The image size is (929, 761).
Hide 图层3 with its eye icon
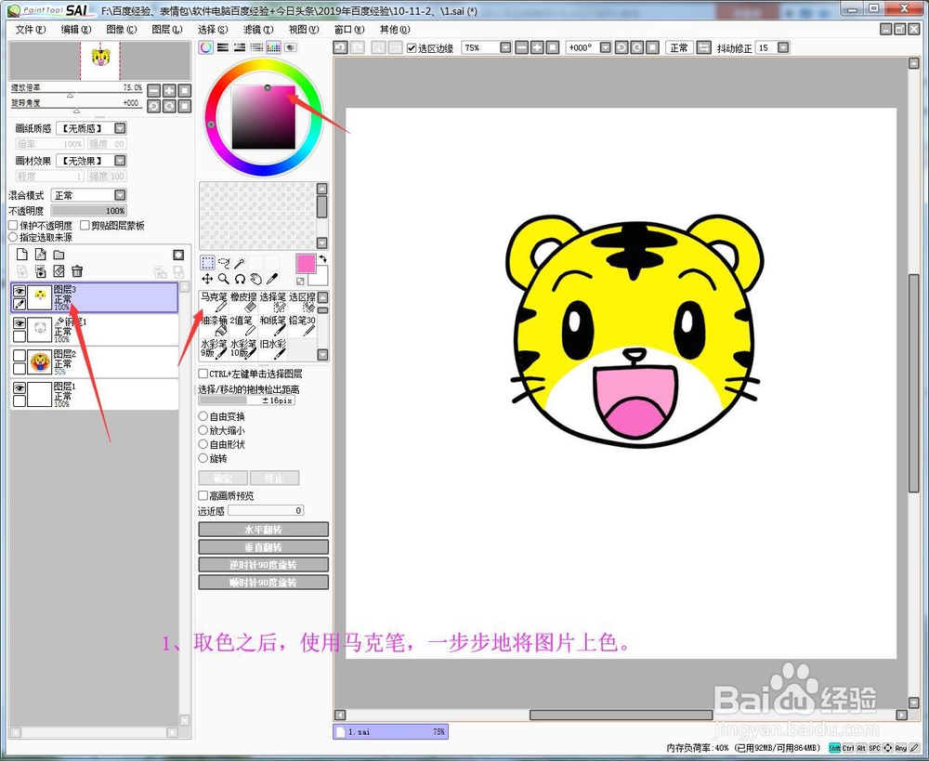tap(19, 291)
